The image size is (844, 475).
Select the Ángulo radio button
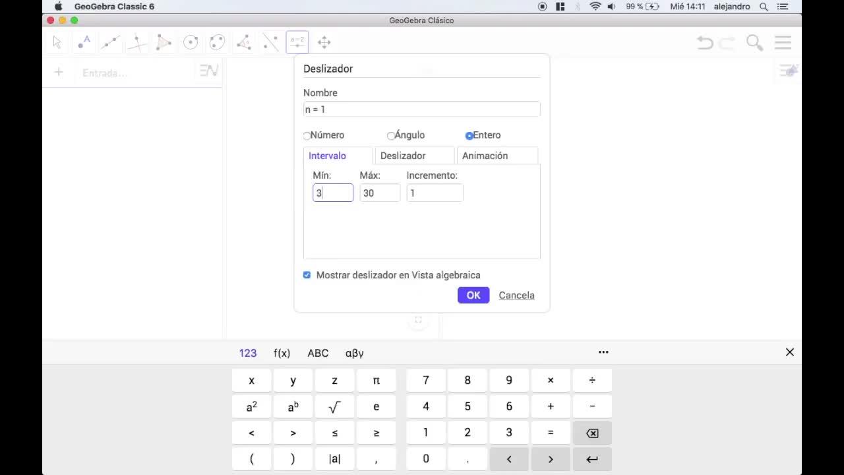[x=391, y=136]
